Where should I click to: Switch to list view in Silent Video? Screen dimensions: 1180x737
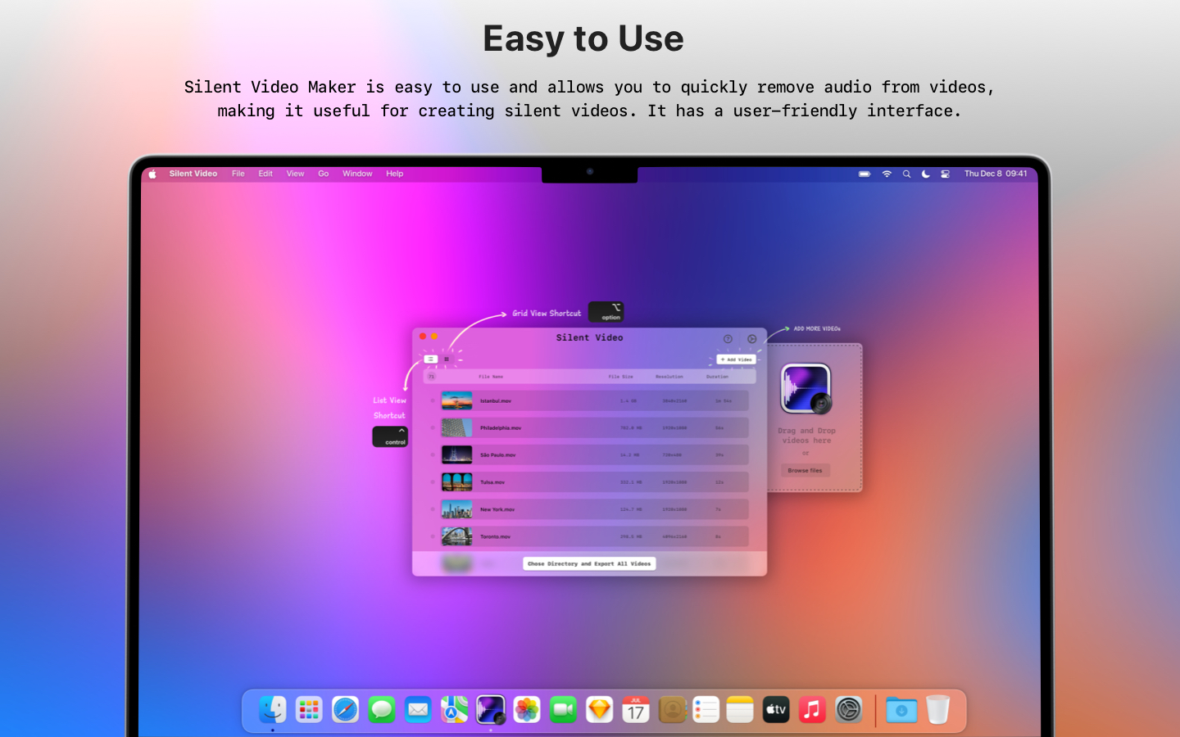click(x=430, y=359)
